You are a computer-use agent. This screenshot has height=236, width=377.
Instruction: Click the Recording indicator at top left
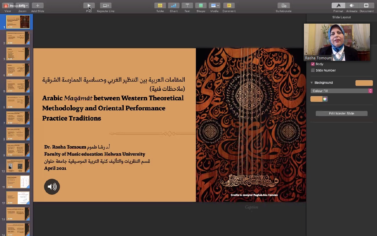[x=14, y=6]
